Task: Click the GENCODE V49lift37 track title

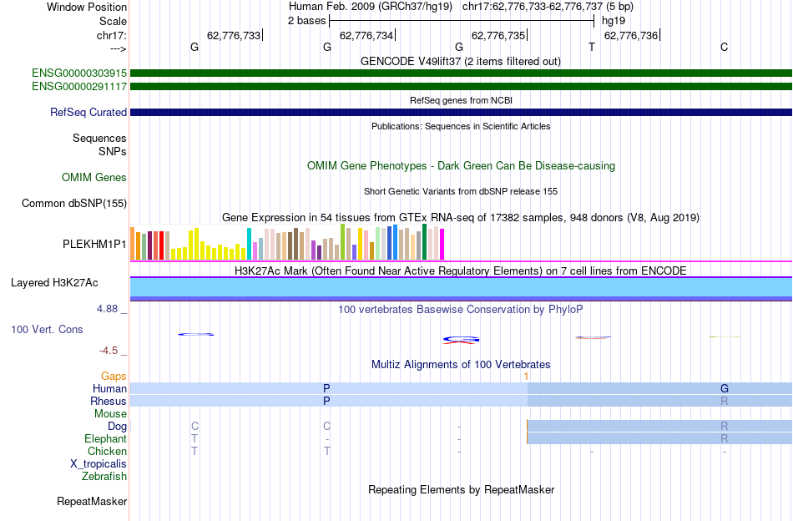Action: 461,61
